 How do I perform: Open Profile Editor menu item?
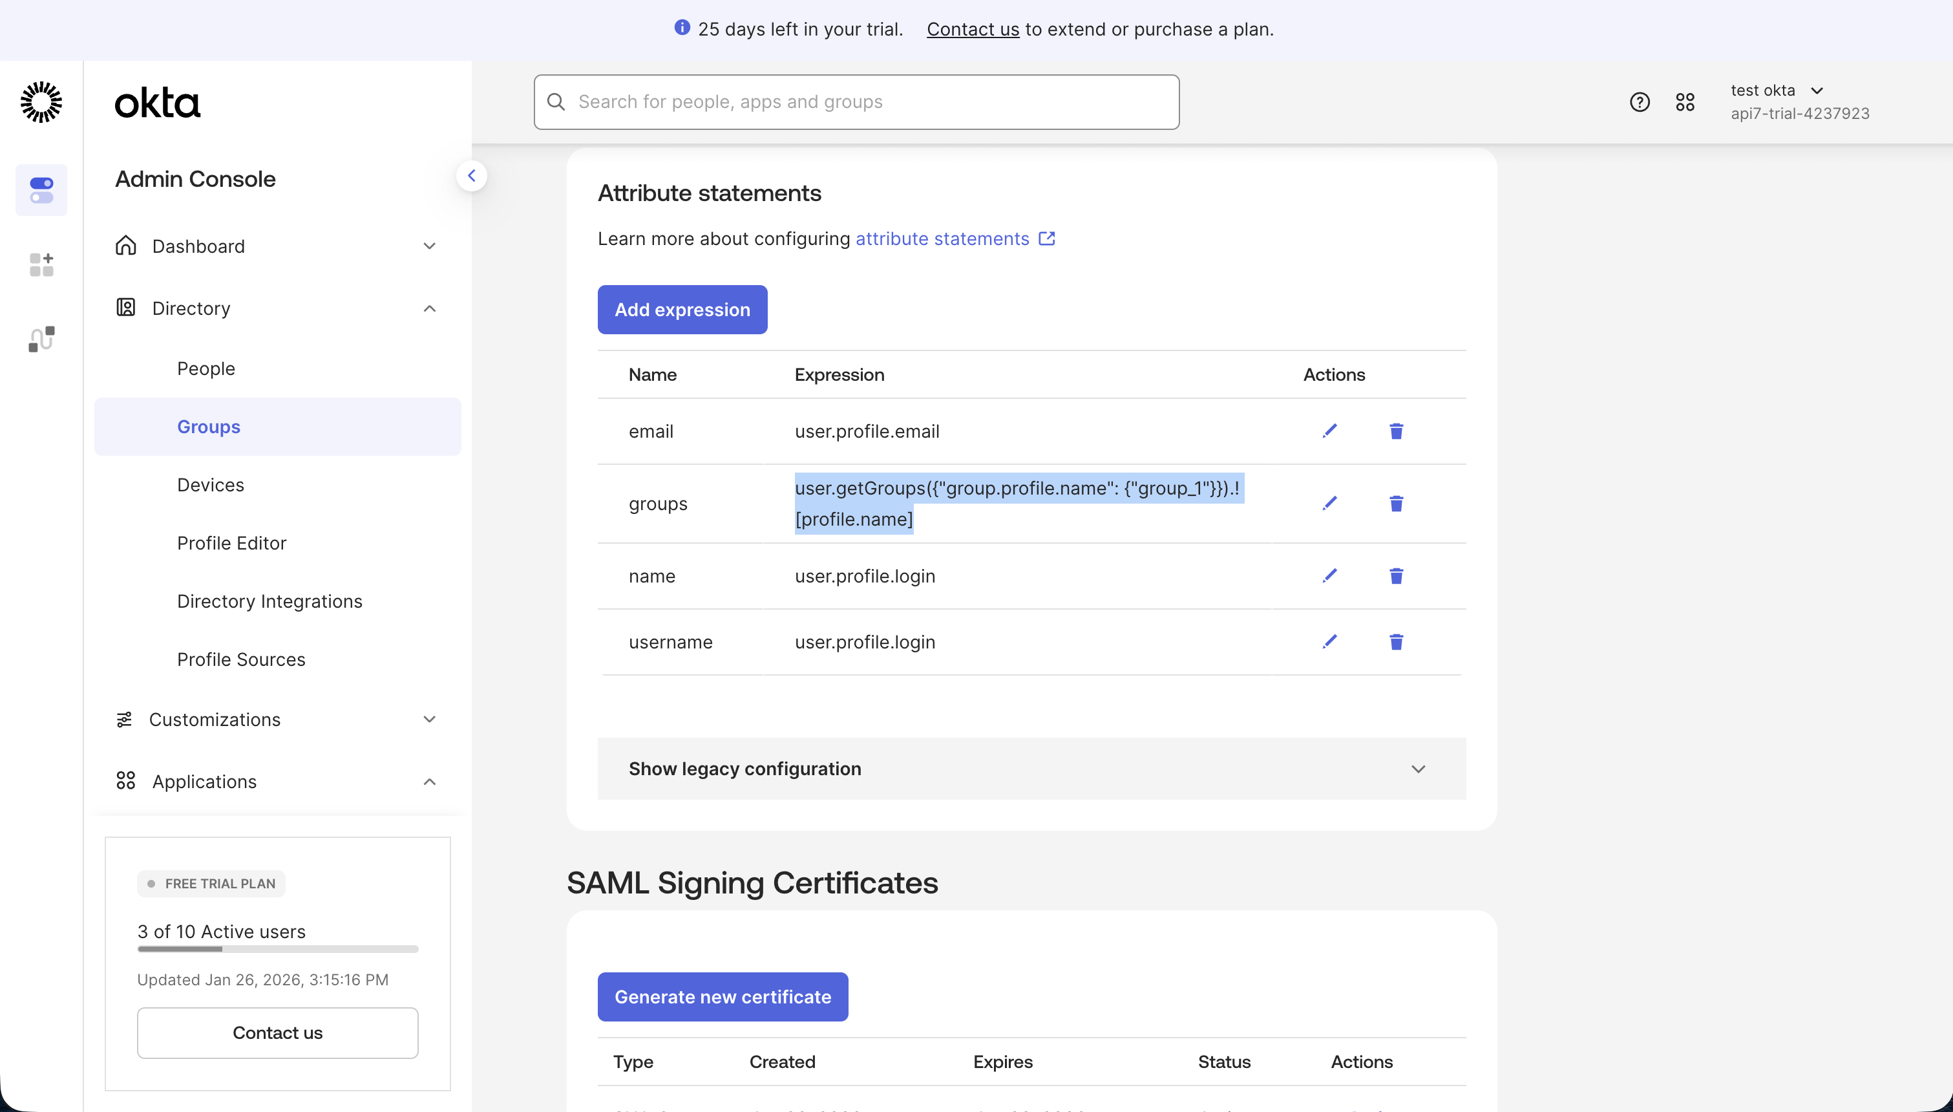pyautogui.click(x=231, y=543)
